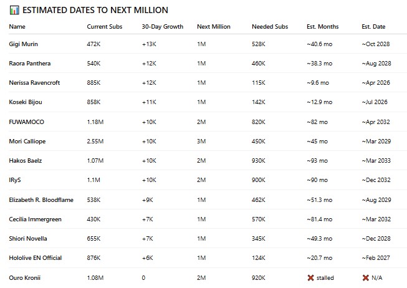Click the Needed Subs column header
Image resolution: width=407 pixels, height=288 pixels.
point(270,27)
